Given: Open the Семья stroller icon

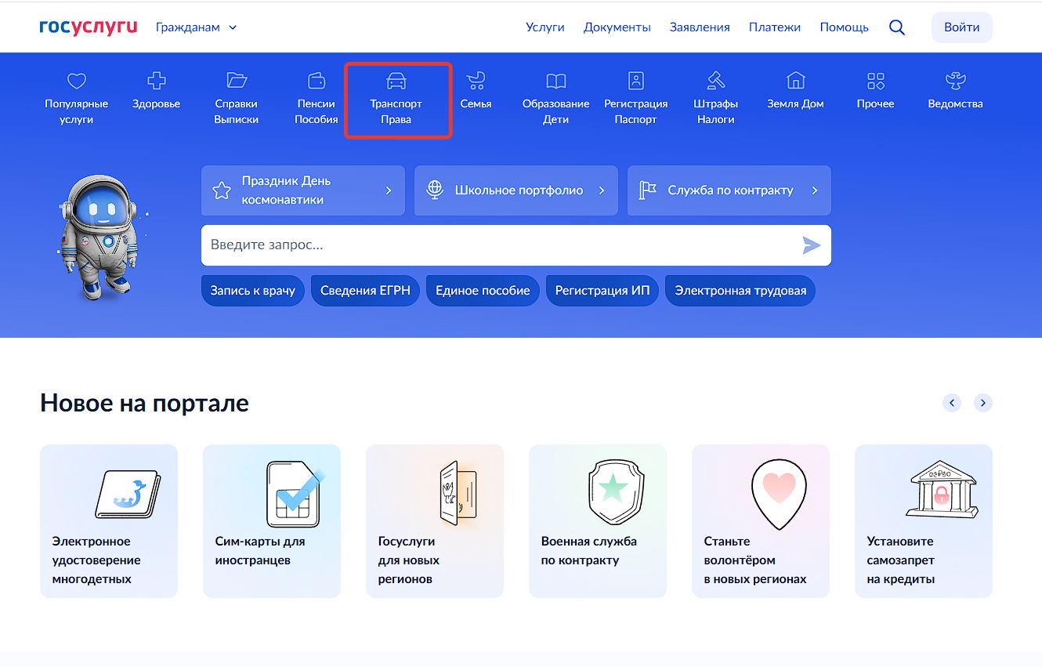Looking at the screenshot, I should tap(476, 80).
